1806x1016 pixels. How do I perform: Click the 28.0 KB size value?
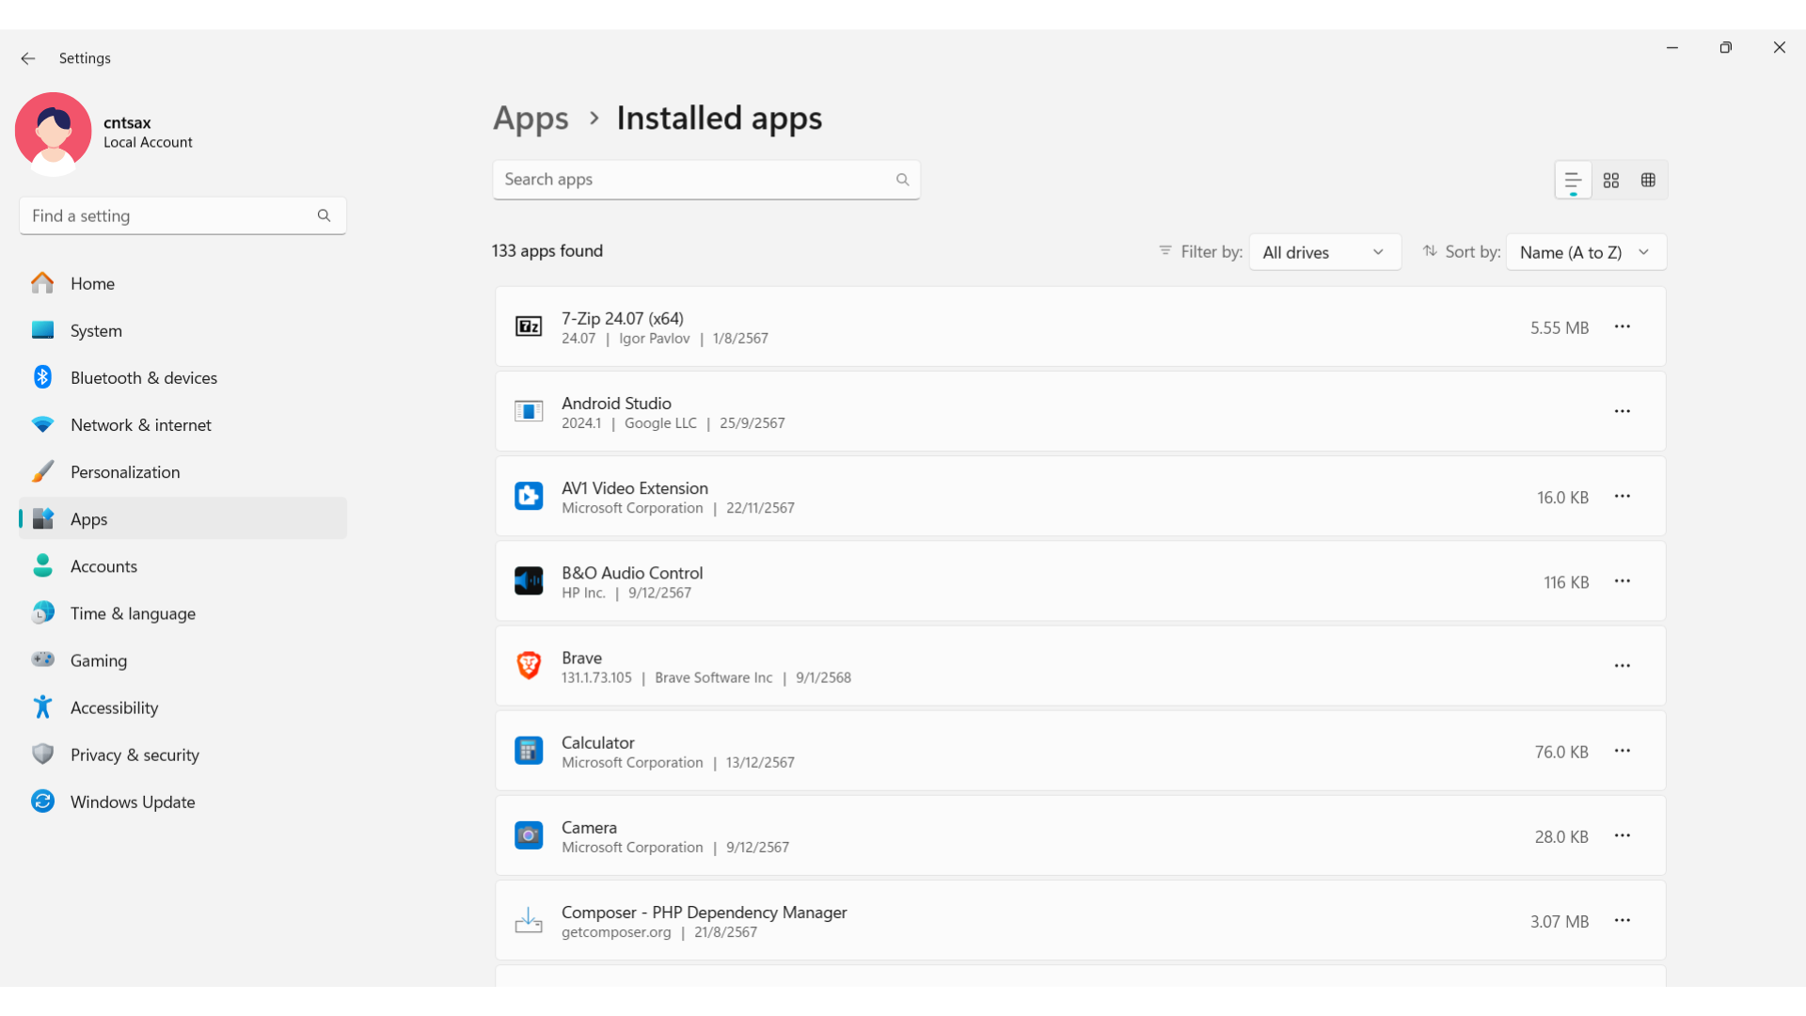point(1561,836)
